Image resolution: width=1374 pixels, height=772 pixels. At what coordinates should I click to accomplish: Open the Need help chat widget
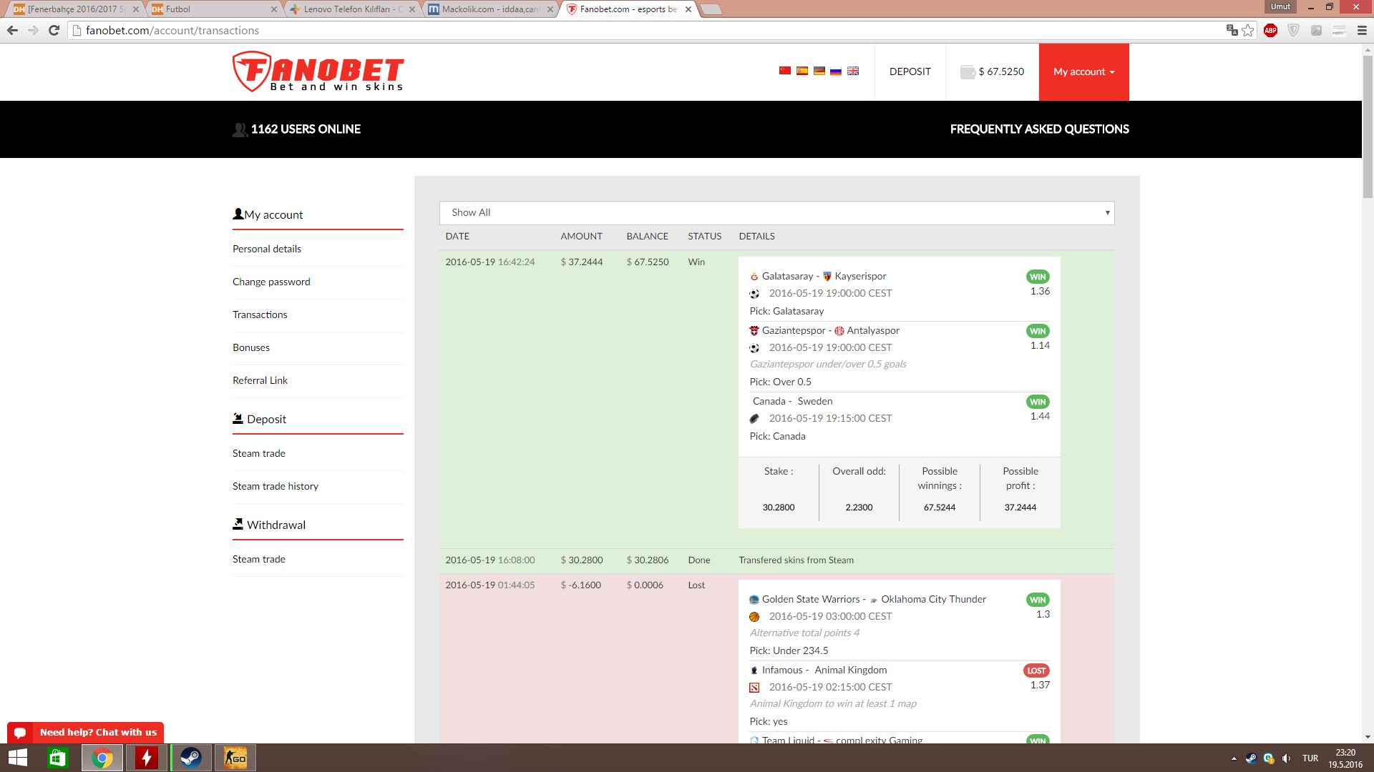(86, 733)
